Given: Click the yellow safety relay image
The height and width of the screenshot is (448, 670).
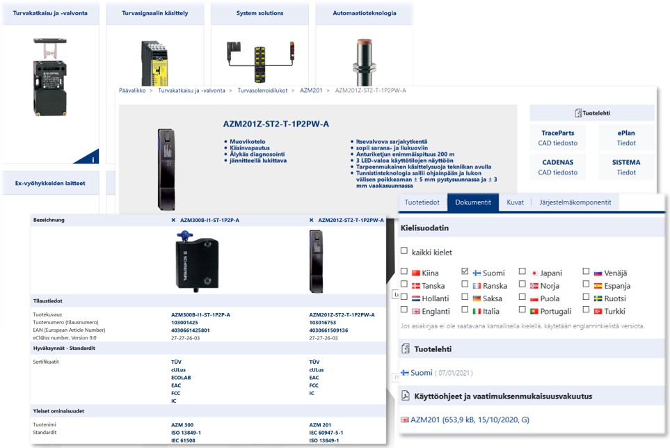Looking at the screenshot, I should point(154,63).
